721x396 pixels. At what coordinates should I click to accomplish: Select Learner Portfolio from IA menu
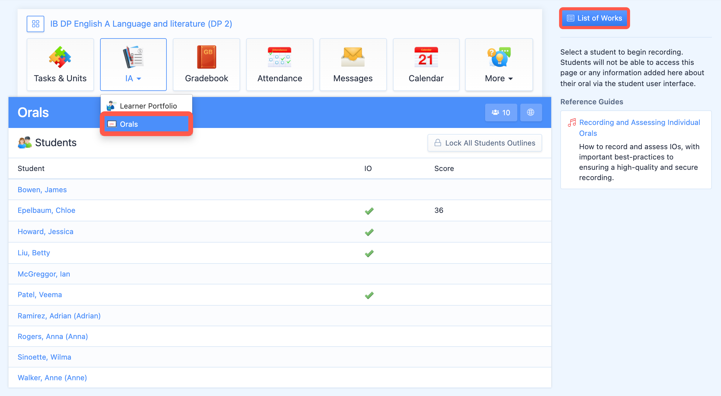coord(148,106)
